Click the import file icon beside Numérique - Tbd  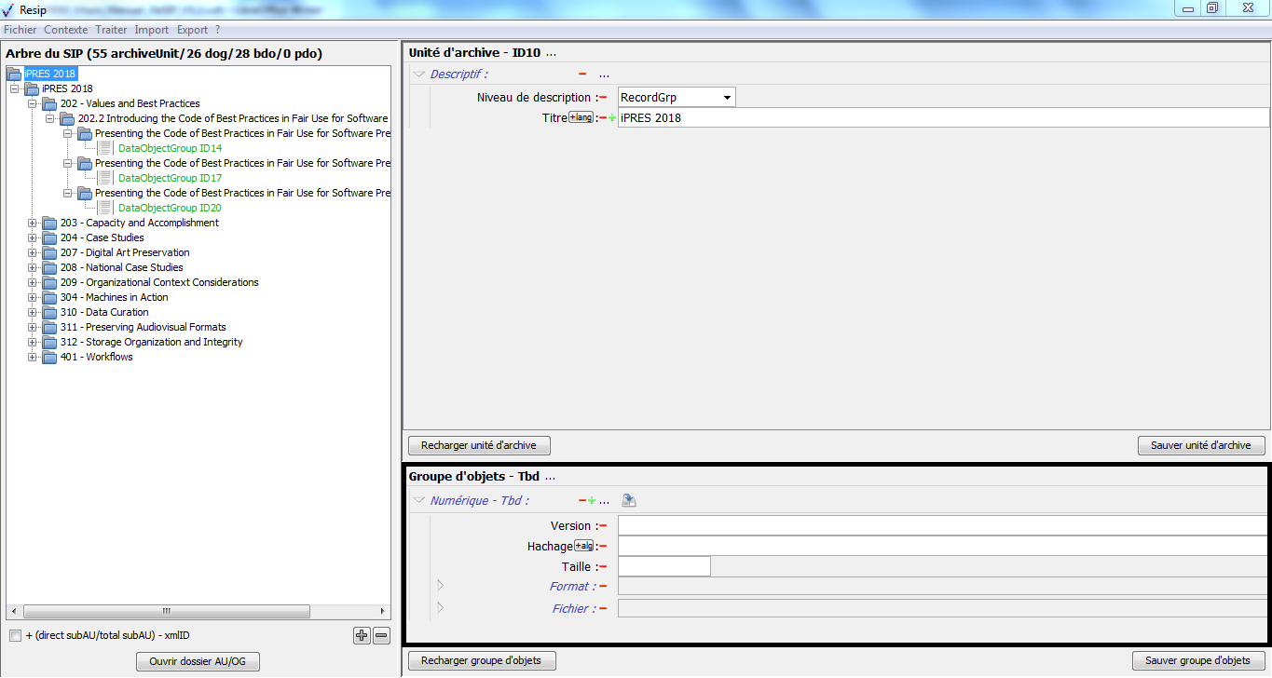(x=629, y=501)
